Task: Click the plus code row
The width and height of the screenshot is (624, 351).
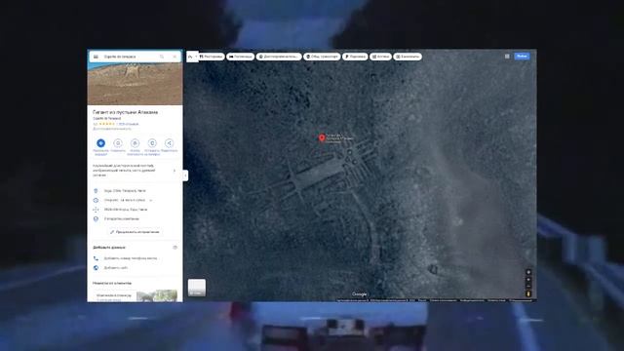Action: (x=135, y=210)
